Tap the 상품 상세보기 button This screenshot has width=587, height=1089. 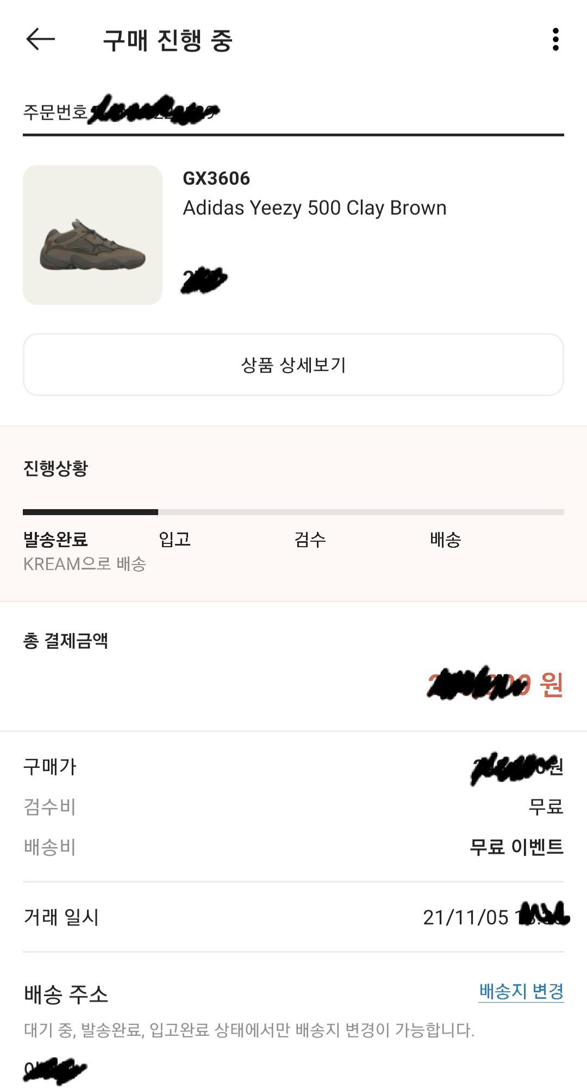click(x=293, y=365)
